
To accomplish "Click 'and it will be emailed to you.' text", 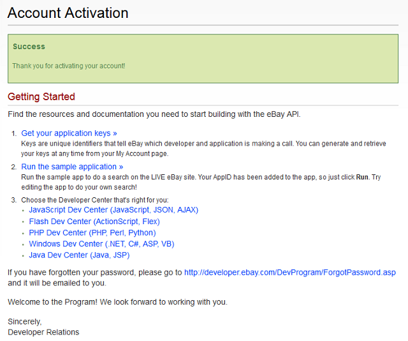I will 57,283.
